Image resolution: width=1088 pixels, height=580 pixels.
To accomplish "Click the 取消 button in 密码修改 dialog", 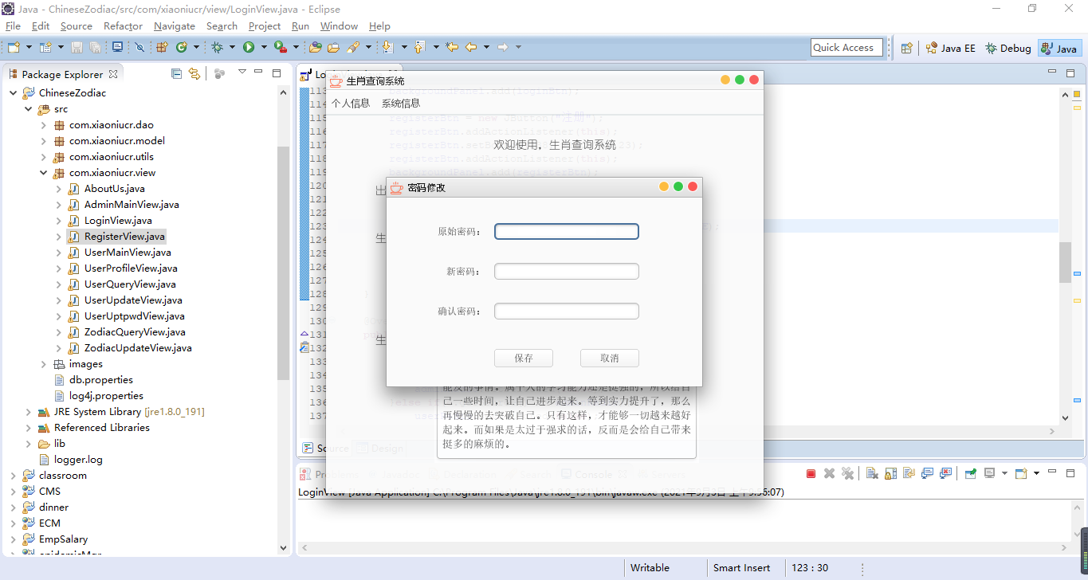I will point(610,358).
